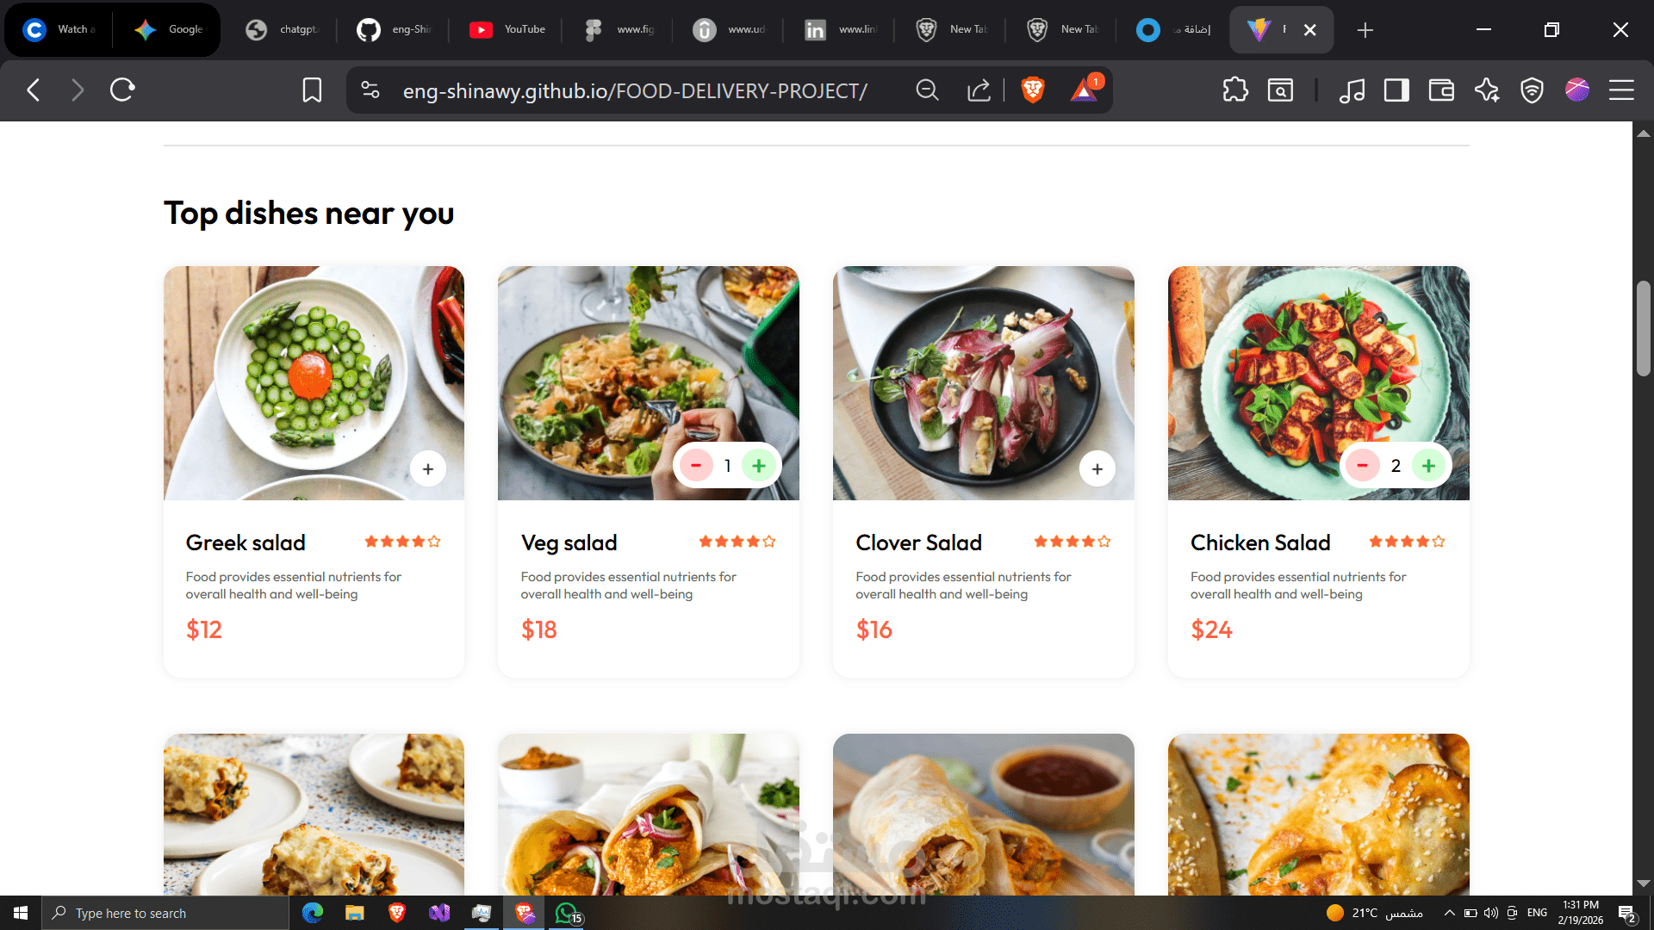Screen dimensions: 1654x930
Task: Open the zoom magnifier icon in address bar
Action: tap(927, 90)
